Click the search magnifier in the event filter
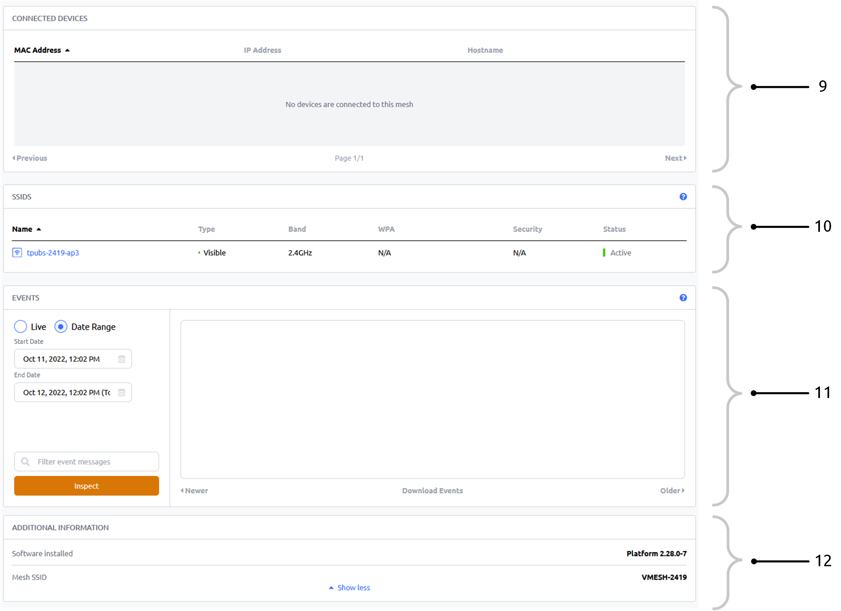Image resolution: width=841 pixels, height=611 pixels. click(25, 462)
